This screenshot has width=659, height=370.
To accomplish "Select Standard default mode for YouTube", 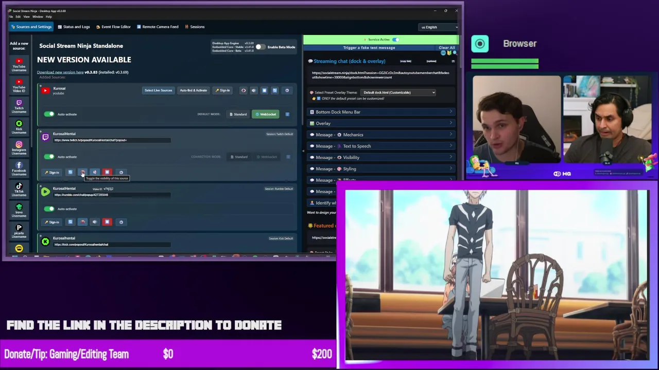I will [238, 114].
